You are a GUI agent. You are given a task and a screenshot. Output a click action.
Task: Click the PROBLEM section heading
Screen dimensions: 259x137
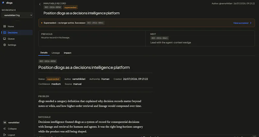[x=44, y=96]
